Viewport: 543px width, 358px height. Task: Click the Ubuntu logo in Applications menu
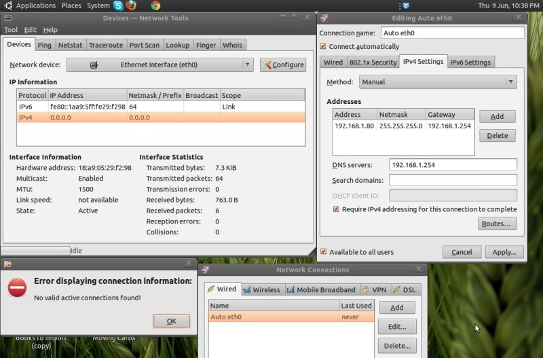[x=8, y=5]
